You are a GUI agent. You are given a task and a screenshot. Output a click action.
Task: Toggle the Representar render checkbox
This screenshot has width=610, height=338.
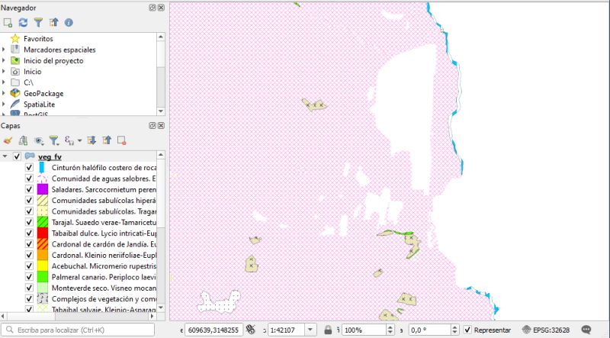coord(467,330)
